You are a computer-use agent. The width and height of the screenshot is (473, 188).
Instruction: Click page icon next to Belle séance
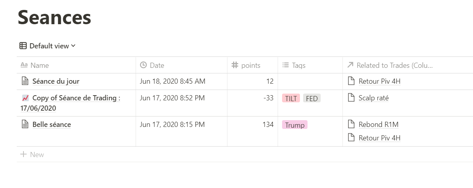tap(25, 125)
